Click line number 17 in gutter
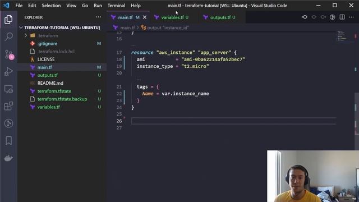The image size is (359, 202). (x=119, y=52)
